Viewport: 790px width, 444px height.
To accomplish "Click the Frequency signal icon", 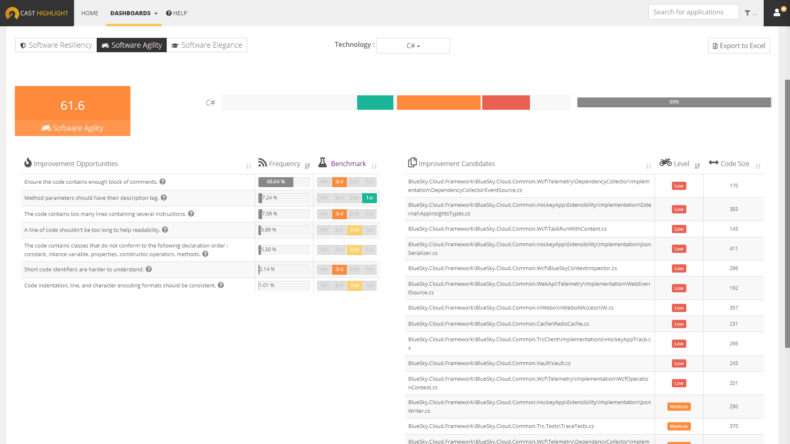I will coord(263,163).
